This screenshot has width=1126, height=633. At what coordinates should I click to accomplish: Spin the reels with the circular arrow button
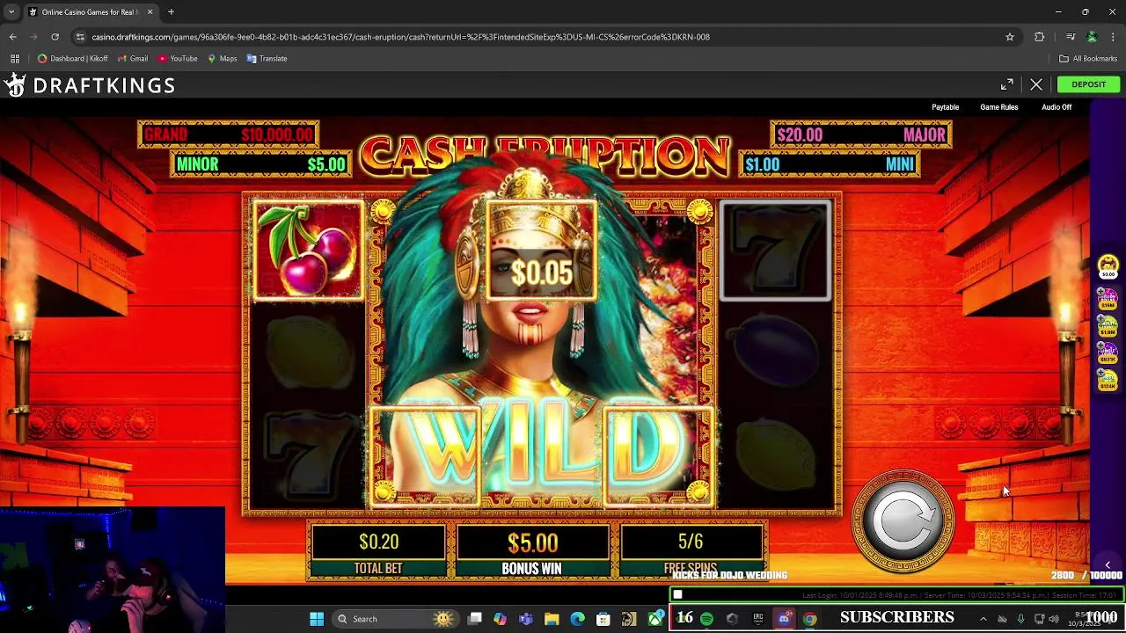(903, 520)
